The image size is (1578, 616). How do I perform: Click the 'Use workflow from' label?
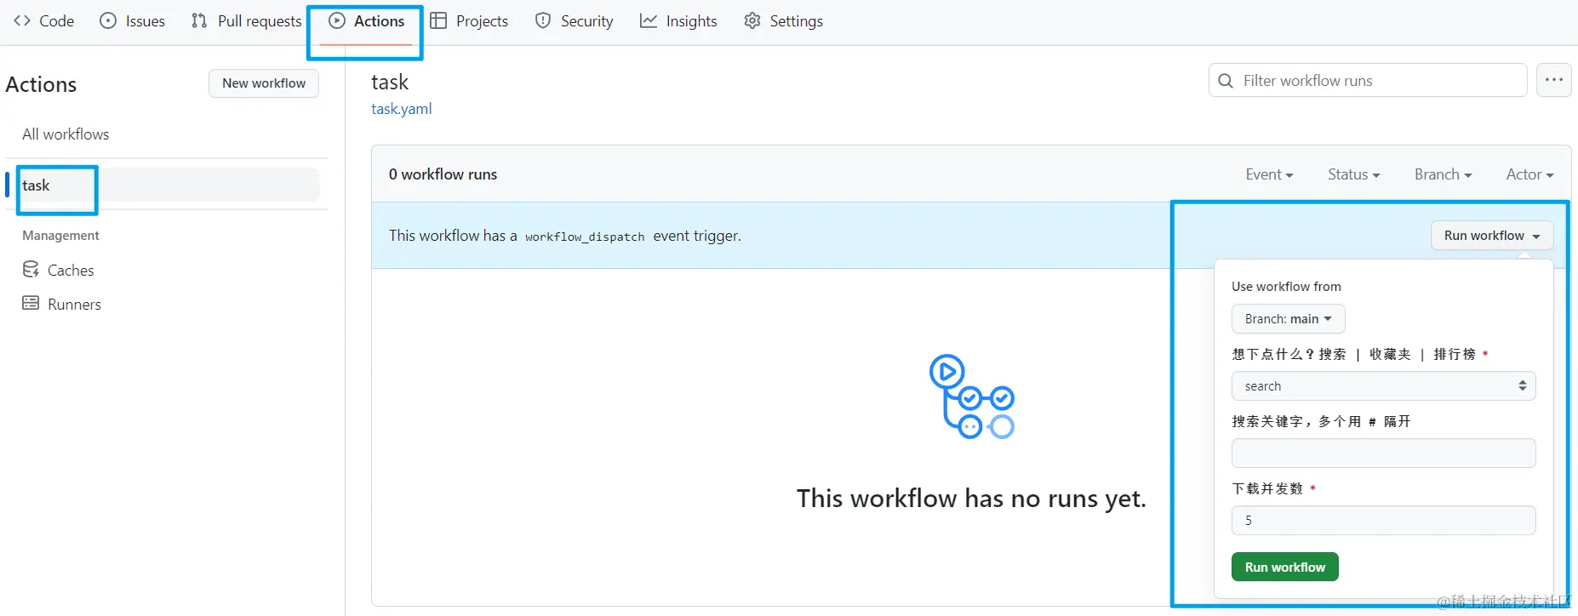pyautogui.click(x=1286, y=287)
